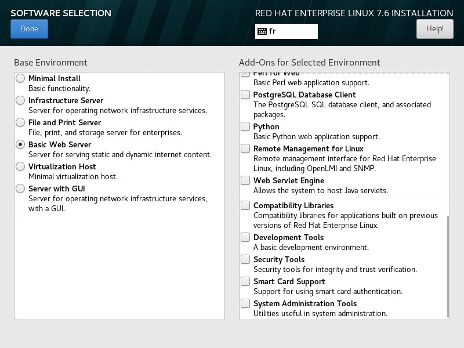Click 'Basic Perl web application support.' text
This screenshot has height=348, width=464.
click(311, 82)
